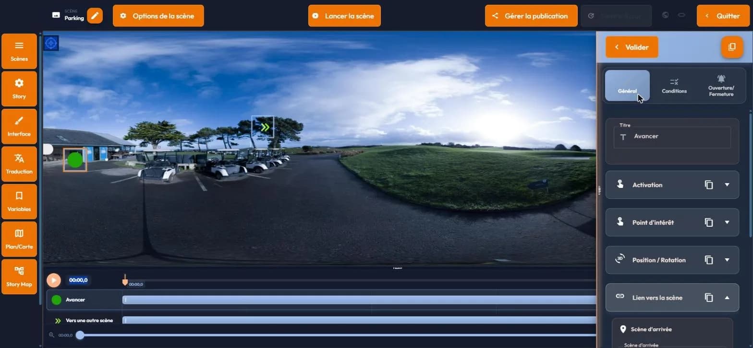Click the VR headset icon in top bar
The height and width of the screenshot is (348, 753).
681,15
